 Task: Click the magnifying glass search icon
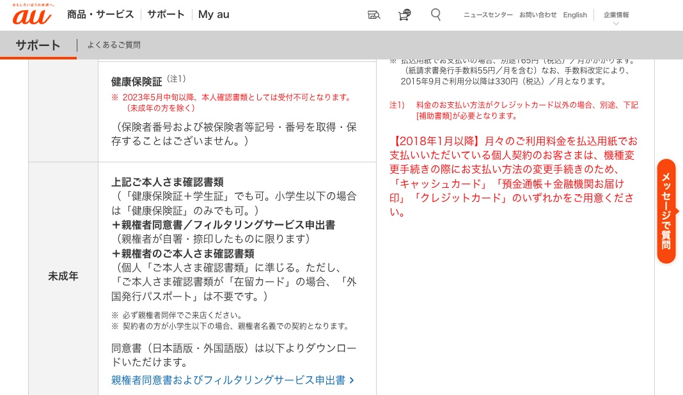436,15
